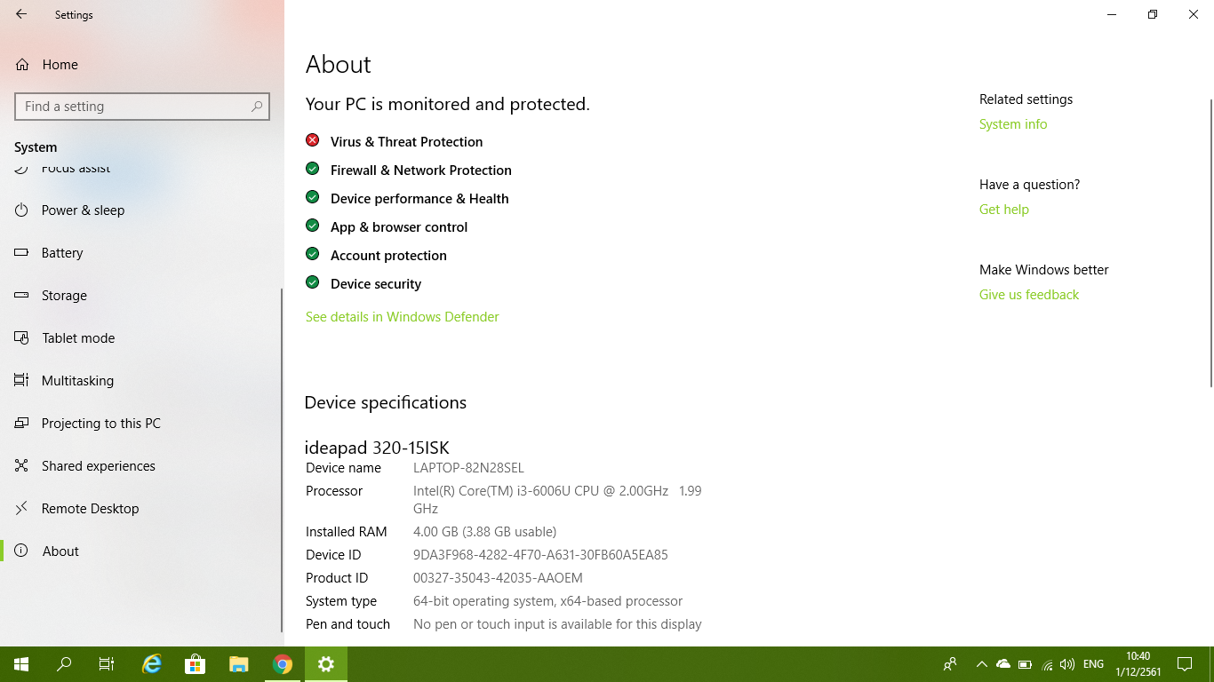This screenshot has width=1214, height=682.
Task: Click the green Firewall & Network Protection check icon
Action: tap(312, 169)
